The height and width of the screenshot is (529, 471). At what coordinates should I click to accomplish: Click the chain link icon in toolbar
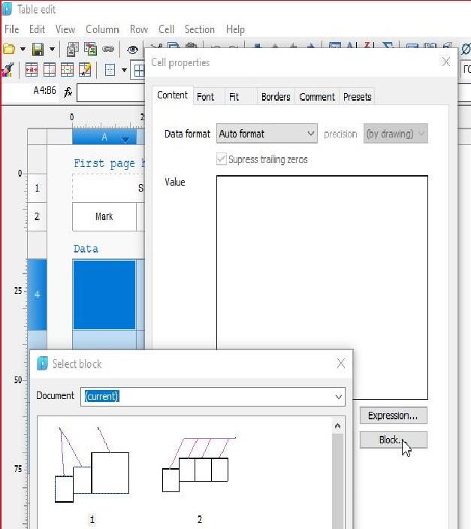(x=108, y=50)
